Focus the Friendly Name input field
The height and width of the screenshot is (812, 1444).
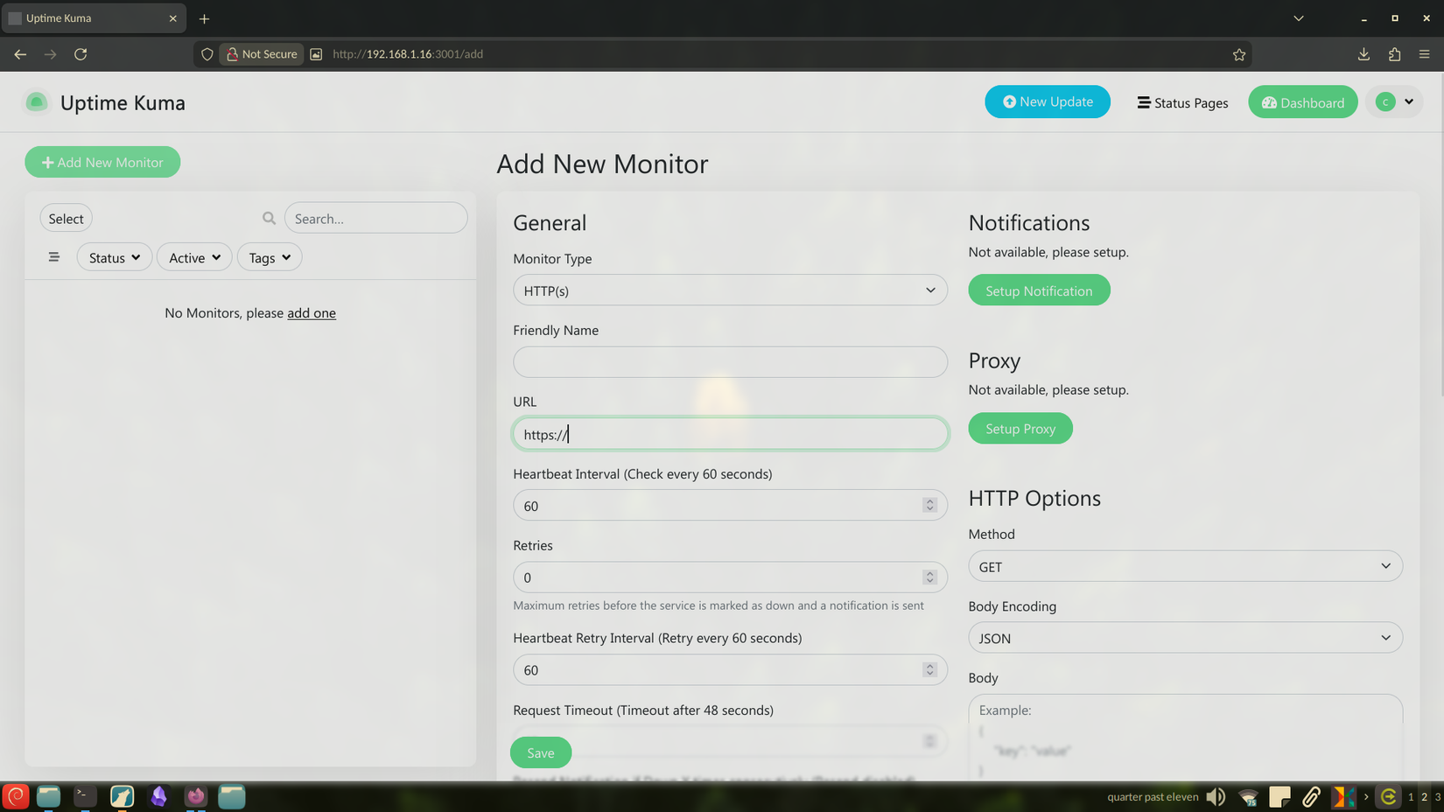[730, 362]
